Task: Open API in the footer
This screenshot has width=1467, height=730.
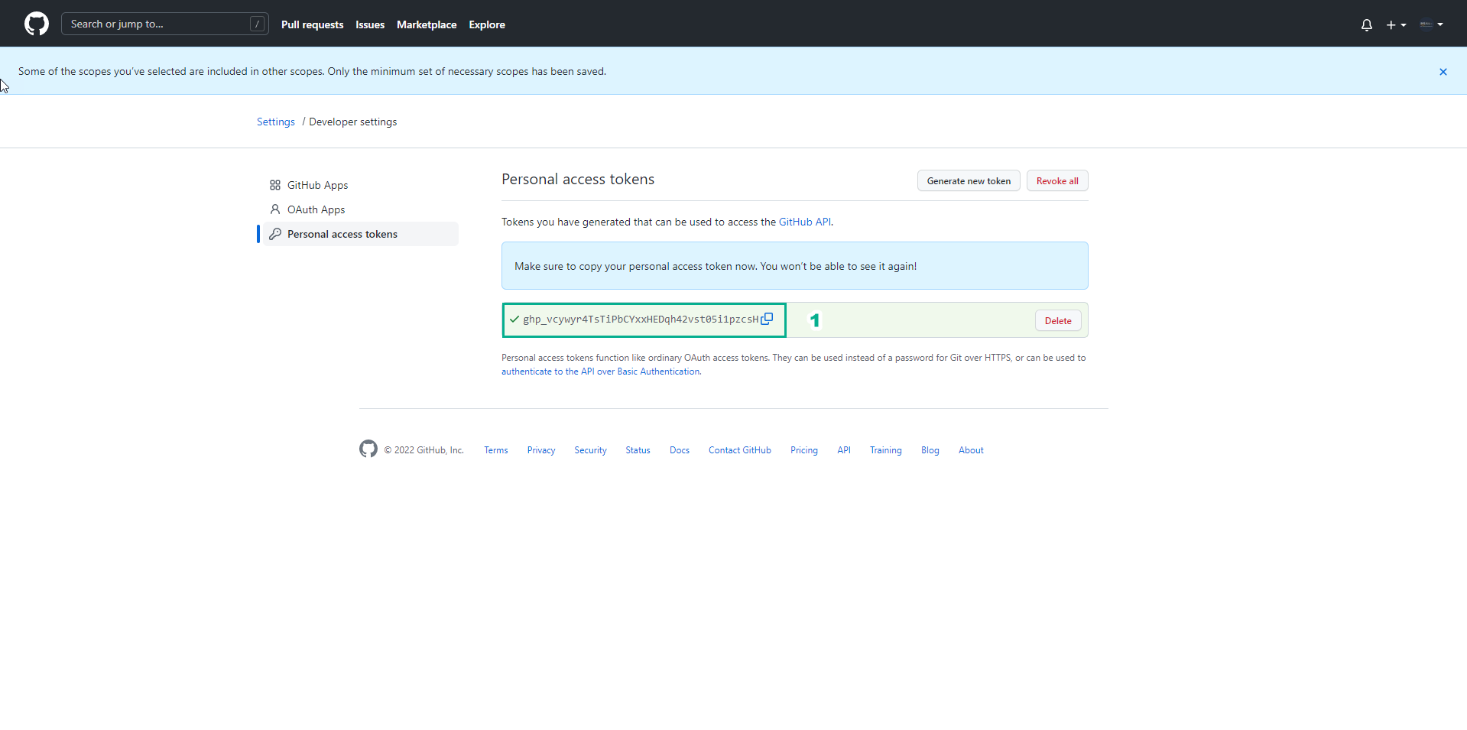Action: (844, 450)
